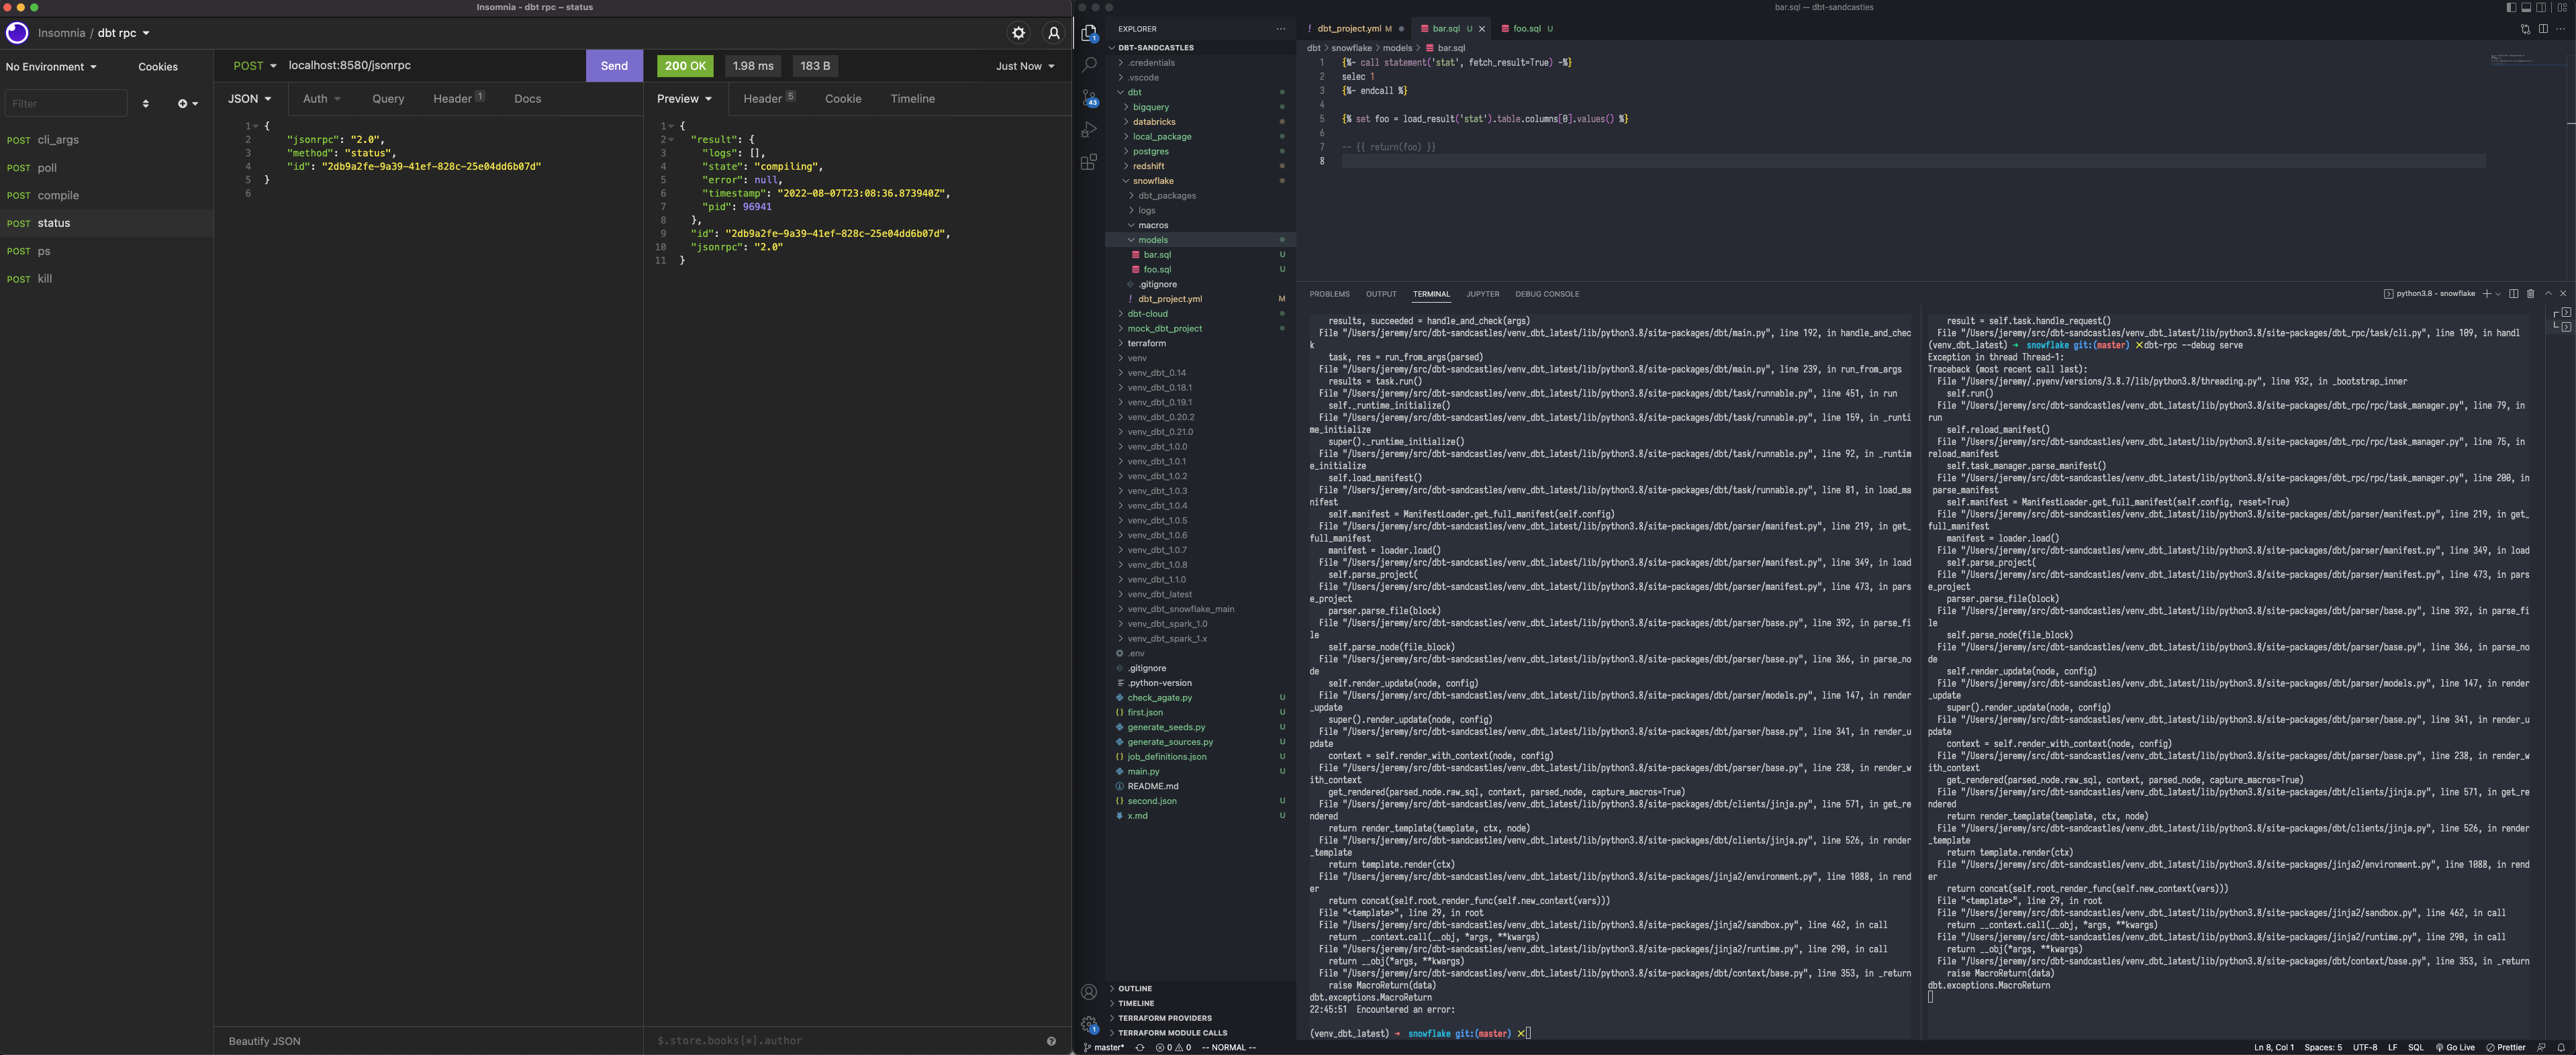Click the Send button in Insomnia
Screen dimensions: 2576x1055
click(x=614, y=65)
